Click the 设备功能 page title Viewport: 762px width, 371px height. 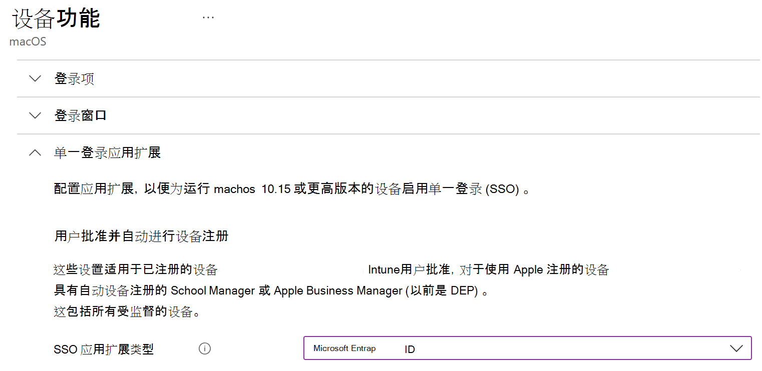click(56, 19)
